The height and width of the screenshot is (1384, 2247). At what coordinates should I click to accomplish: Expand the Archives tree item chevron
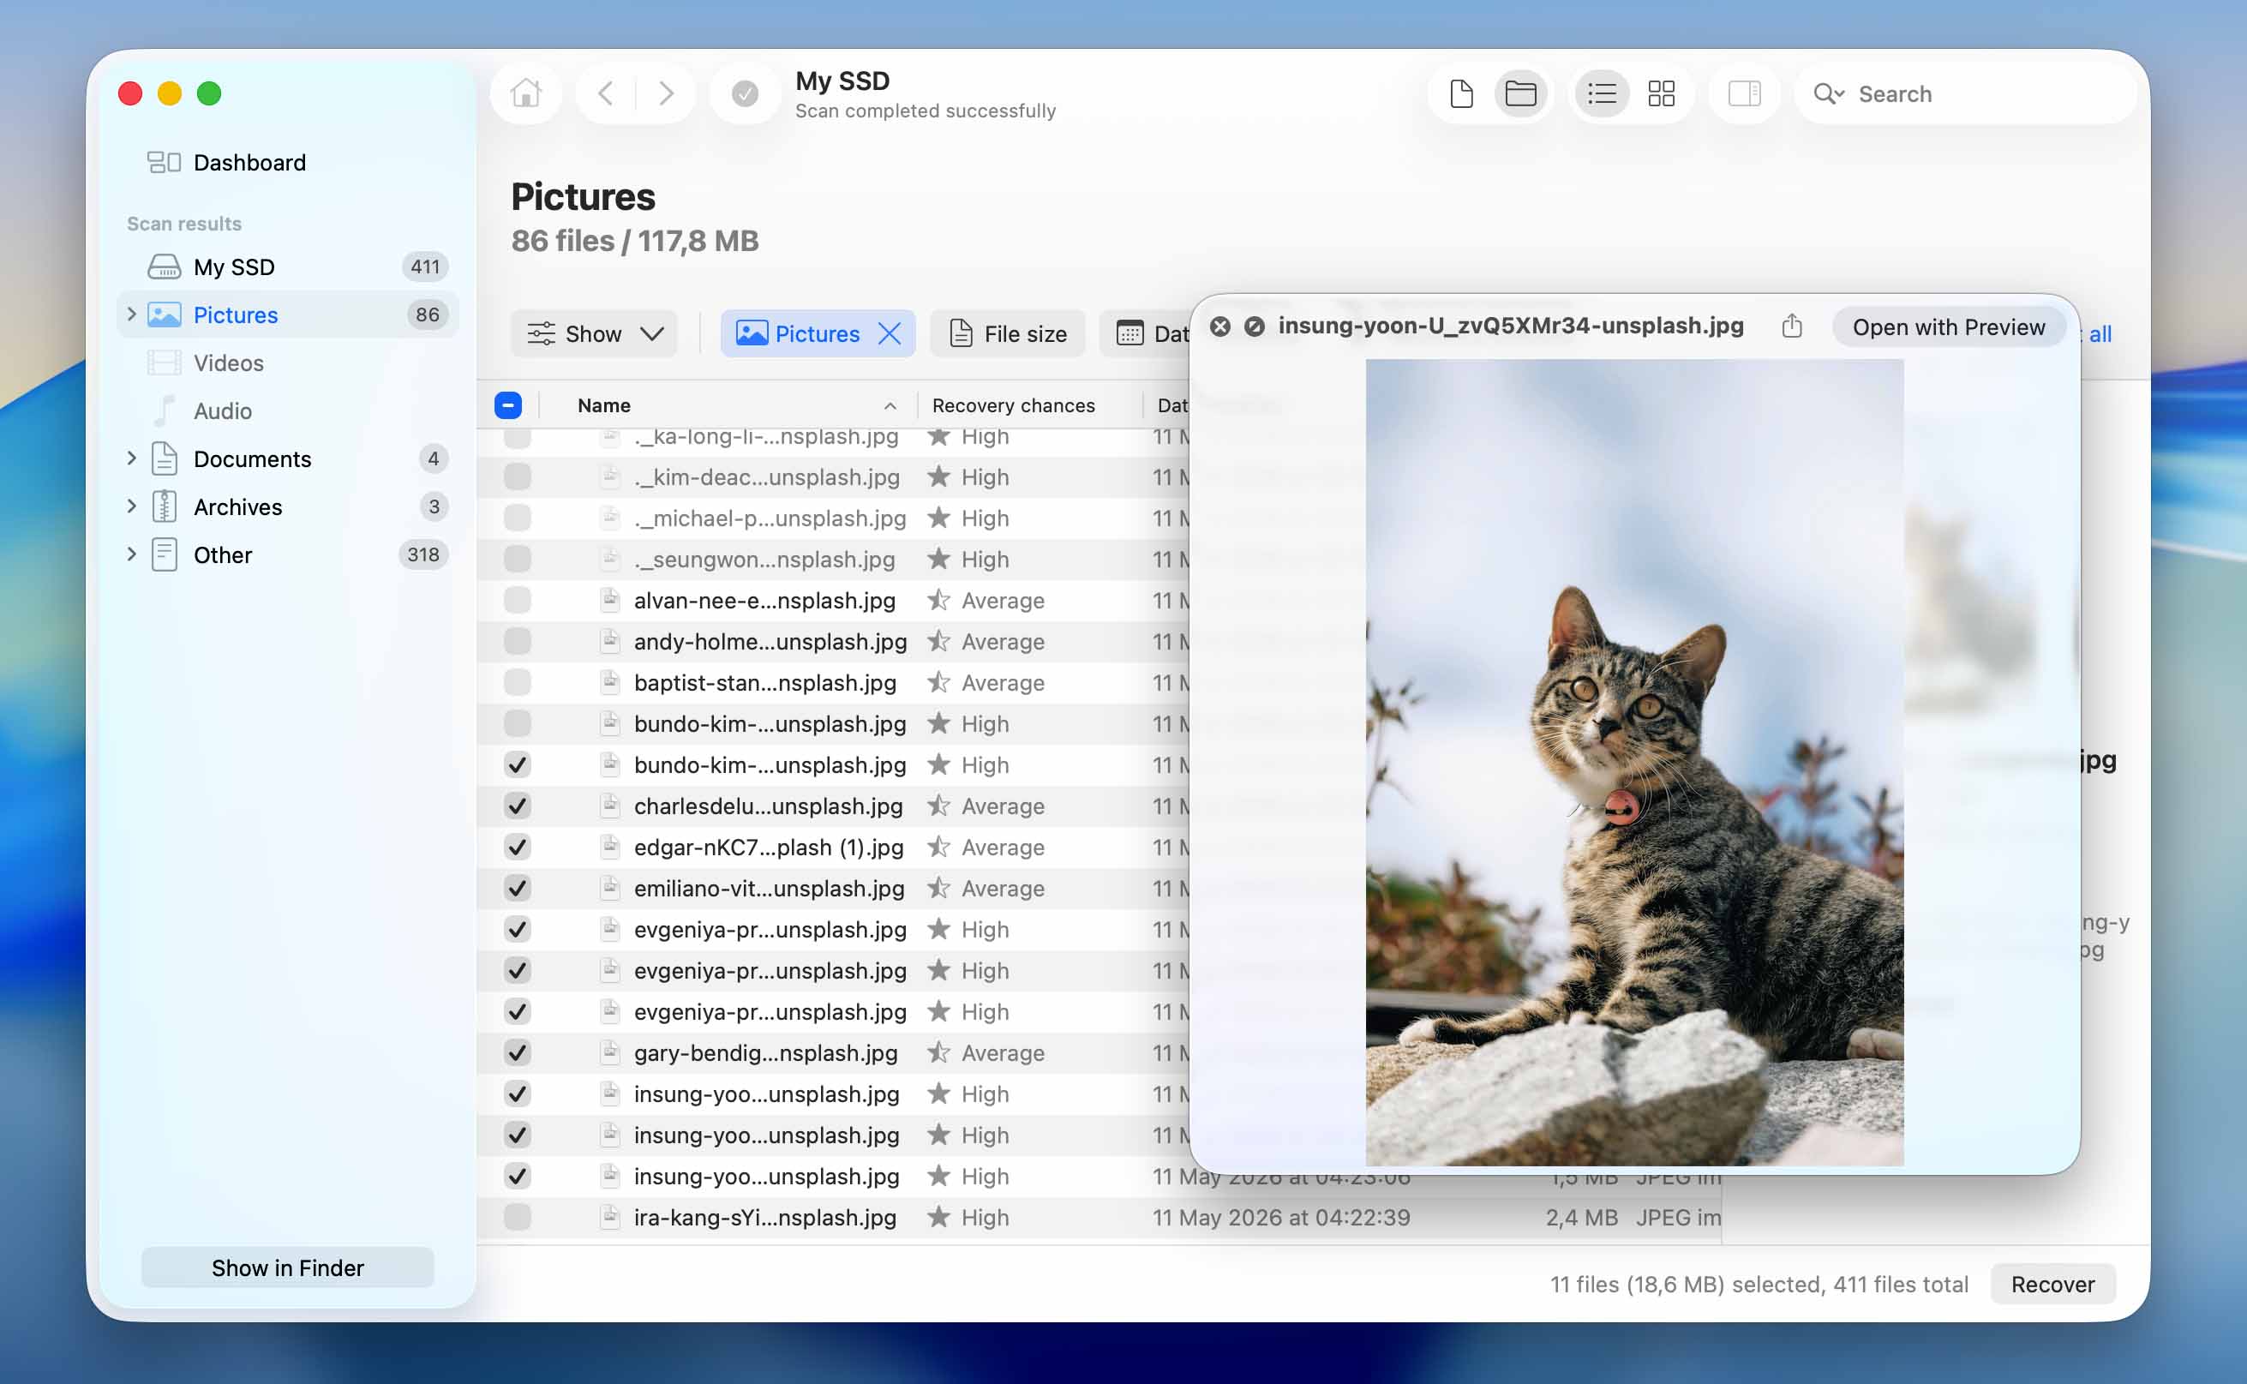point(131,506)
